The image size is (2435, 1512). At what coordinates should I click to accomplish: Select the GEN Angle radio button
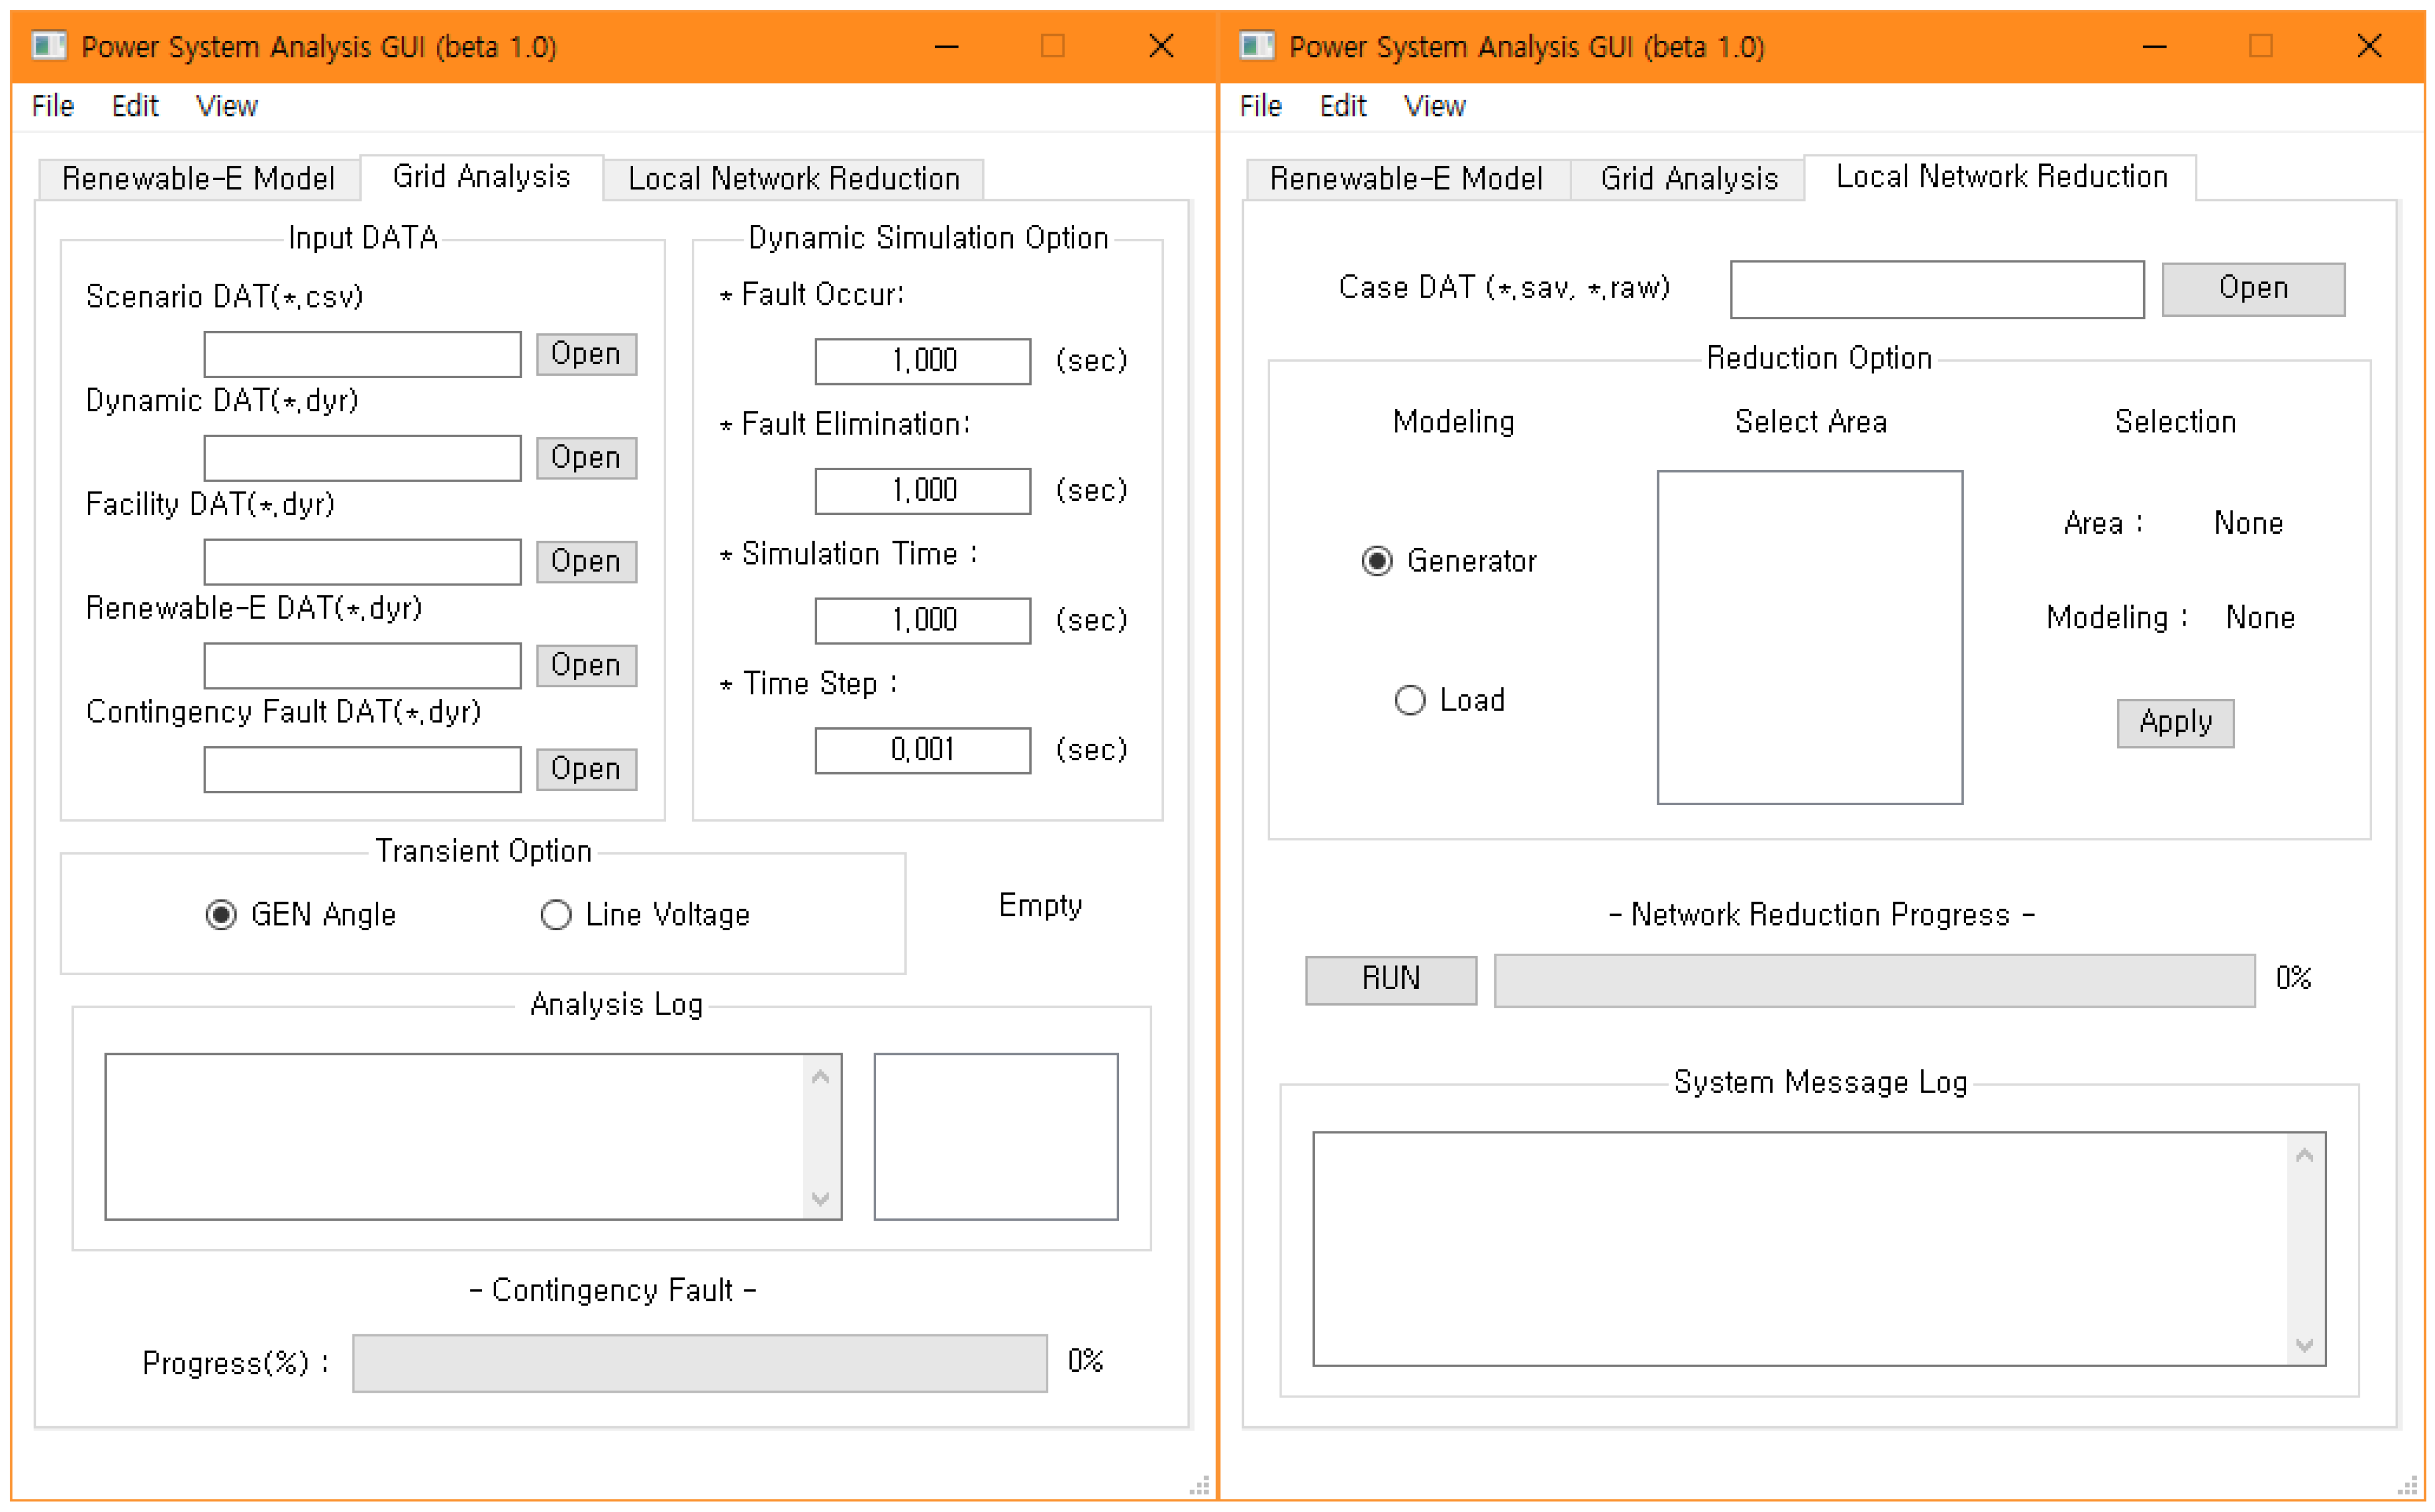(221, 915)
